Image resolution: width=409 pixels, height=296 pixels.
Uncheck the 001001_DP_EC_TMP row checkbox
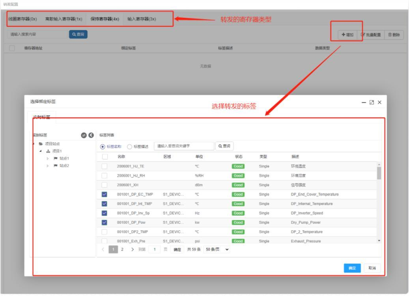pos(105,194)
